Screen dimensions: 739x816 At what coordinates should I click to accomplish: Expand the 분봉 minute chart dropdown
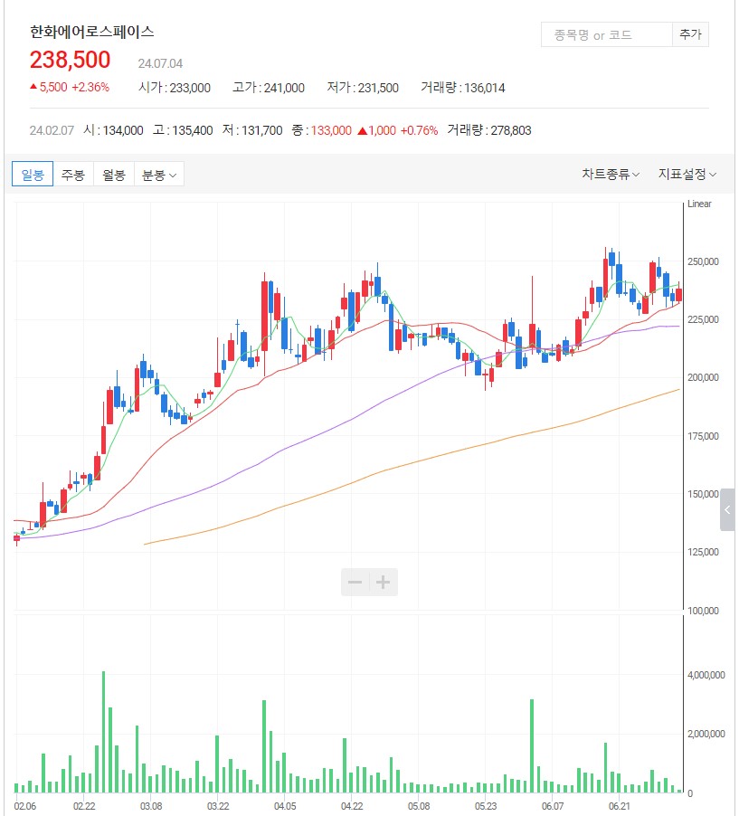point(158,175)
